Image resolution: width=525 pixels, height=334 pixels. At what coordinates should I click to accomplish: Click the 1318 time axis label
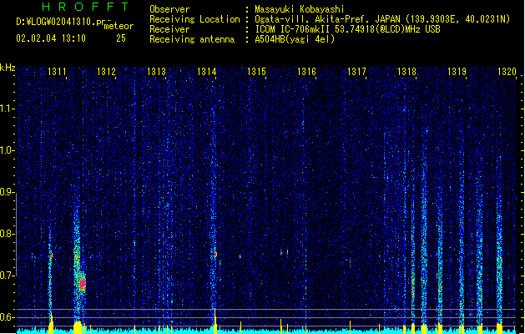point(406,72)
